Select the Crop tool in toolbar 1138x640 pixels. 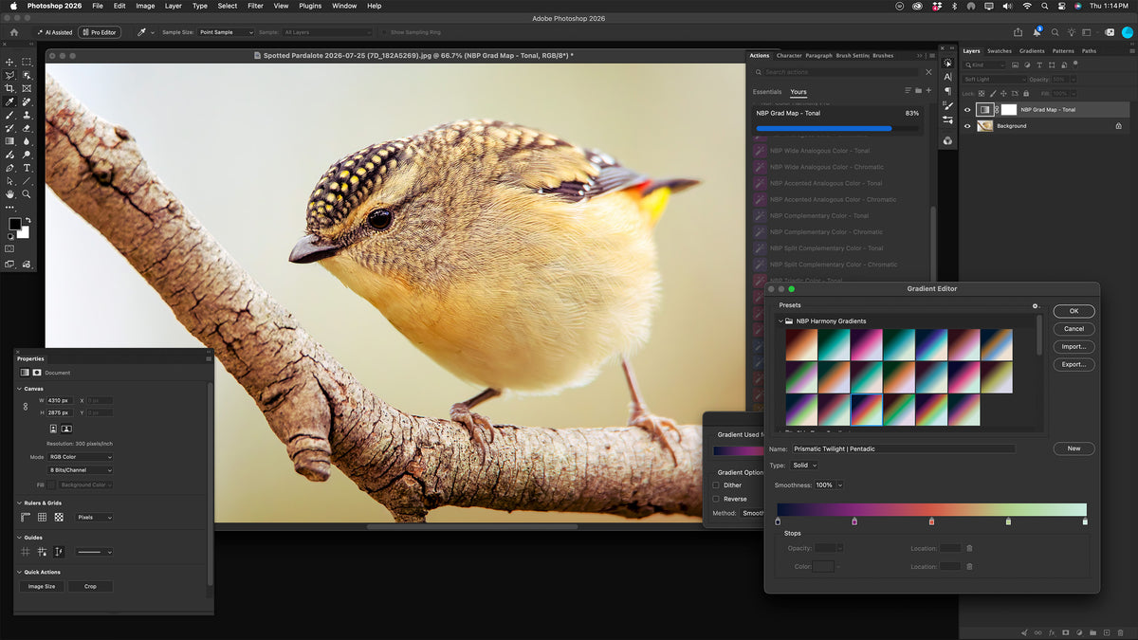click(x=10, y=88)
